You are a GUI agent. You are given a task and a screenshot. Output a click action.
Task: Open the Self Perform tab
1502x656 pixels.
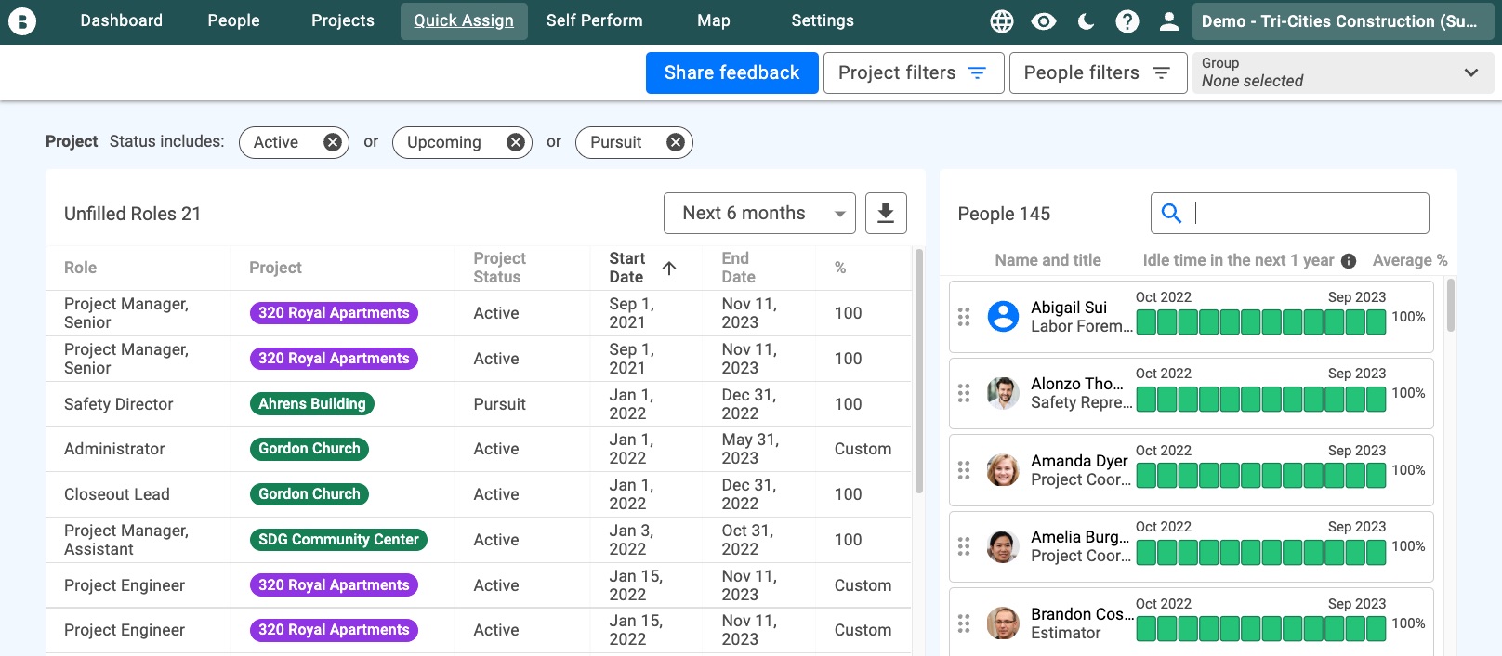594,20
